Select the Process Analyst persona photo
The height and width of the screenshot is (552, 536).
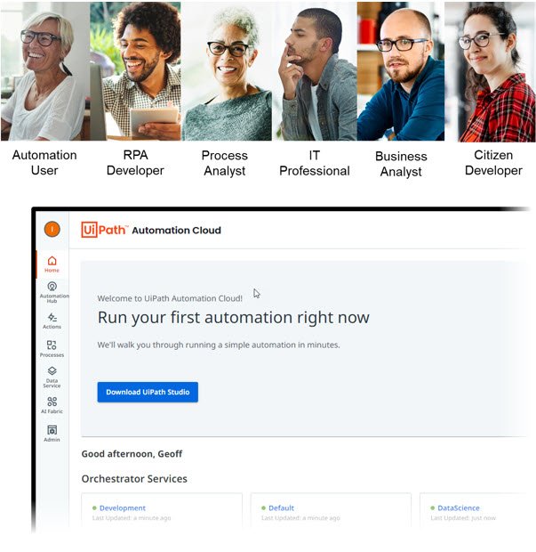click(x=227, y=71)
